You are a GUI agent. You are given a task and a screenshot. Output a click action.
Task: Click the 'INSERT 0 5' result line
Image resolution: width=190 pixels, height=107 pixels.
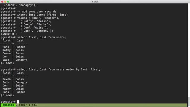click(x=9, y=34)
